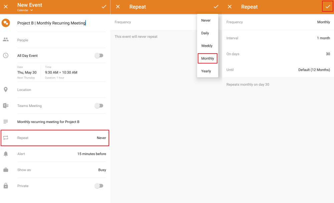
Task: Enable the Private event toggle
Action: tap(99, 186)
